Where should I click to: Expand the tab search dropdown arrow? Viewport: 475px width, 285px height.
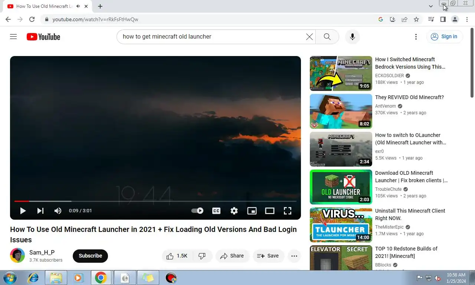pyautogui.click(x=430, y=6)
